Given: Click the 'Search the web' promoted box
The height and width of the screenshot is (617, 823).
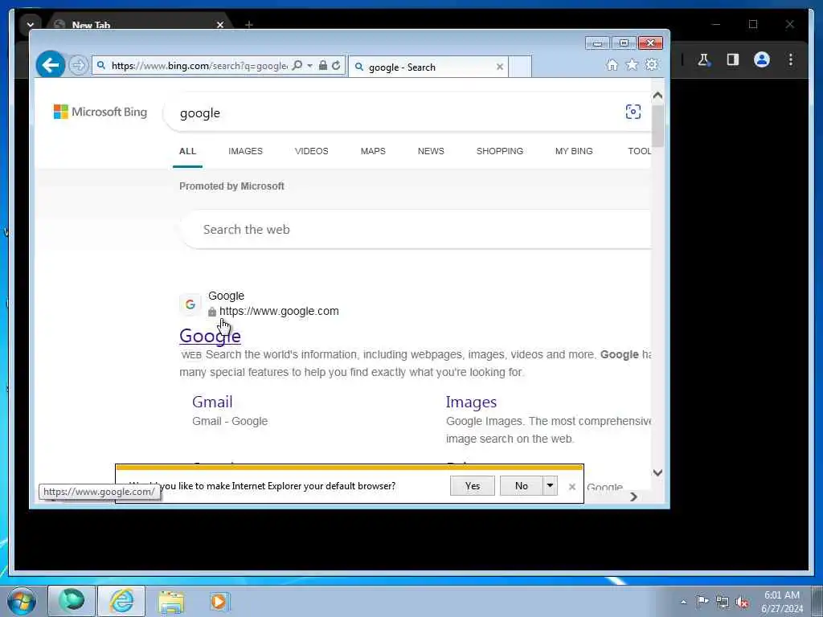Looking at the screenshot, I should click(416, 229).
